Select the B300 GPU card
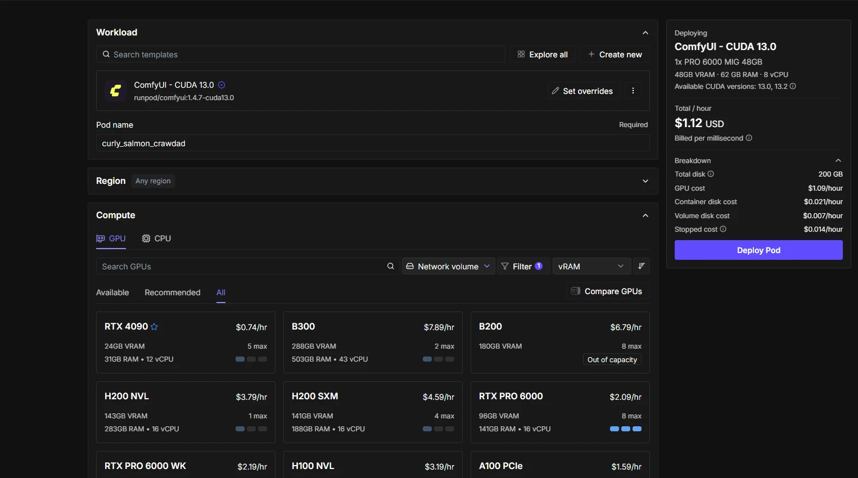 click(373, 342)
